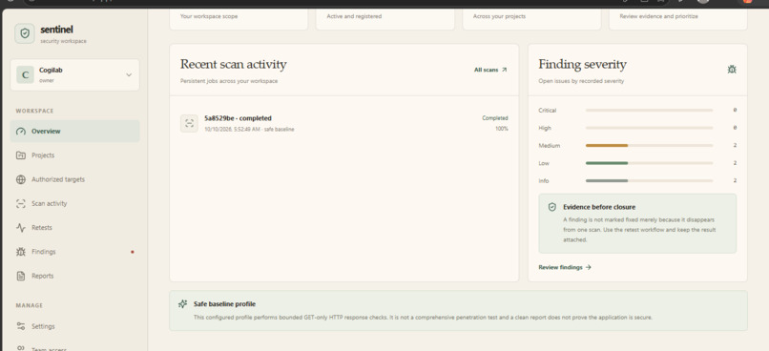Go to Authorized targets
Viewport: 769px width, 351px height.
coord(74,179)
